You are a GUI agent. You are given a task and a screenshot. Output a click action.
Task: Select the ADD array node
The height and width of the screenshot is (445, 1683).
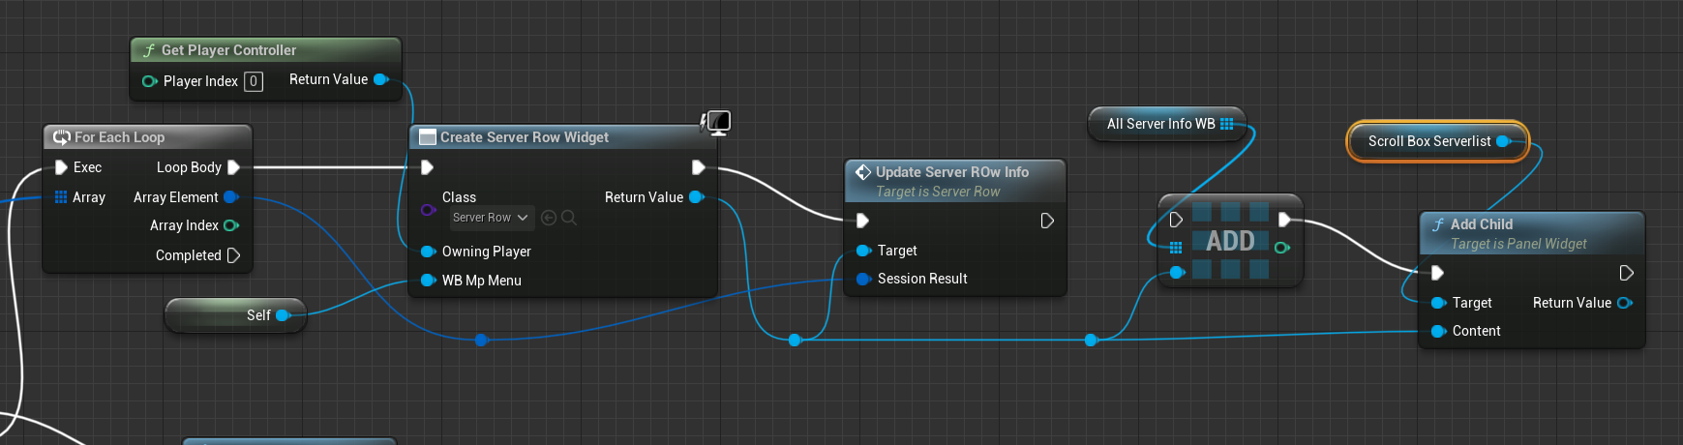[1230, 241]
